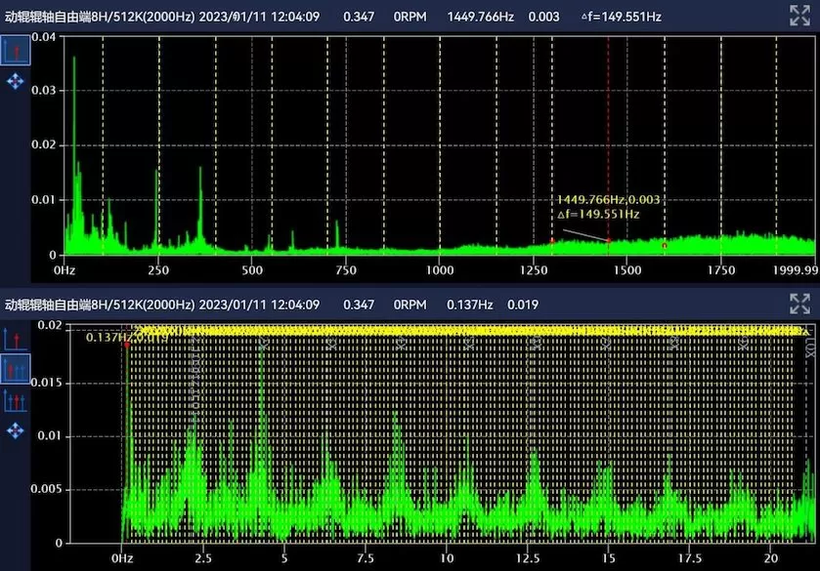
Task: Click the red cursor marker at 1449.766Hz
Action: point(608,240)
